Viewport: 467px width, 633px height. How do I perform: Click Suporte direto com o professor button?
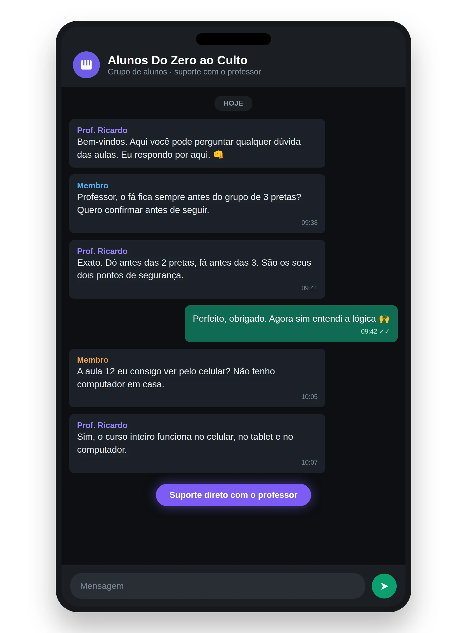point(233,495)
